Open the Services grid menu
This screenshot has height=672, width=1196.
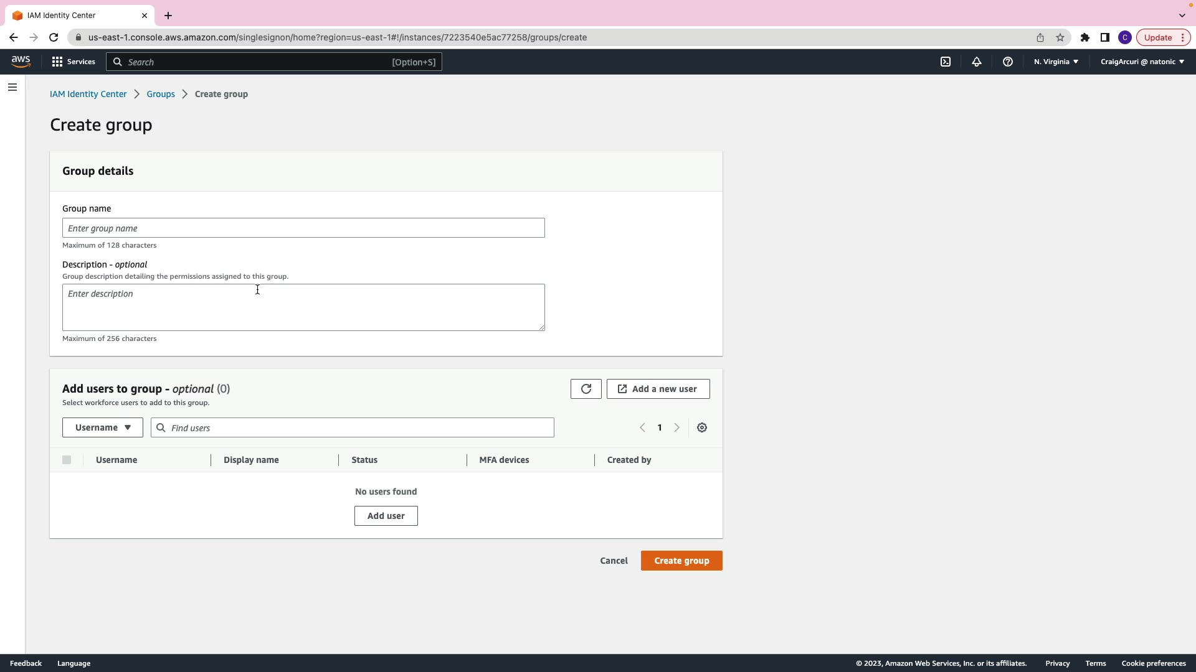[x=74, y=62]
